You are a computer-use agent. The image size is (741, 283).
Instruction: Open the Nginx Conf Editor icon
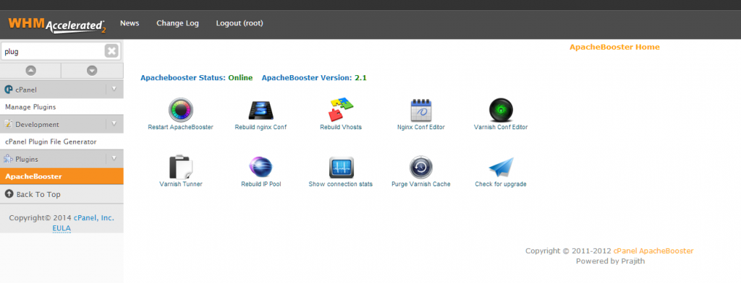[x=421, y=110]
